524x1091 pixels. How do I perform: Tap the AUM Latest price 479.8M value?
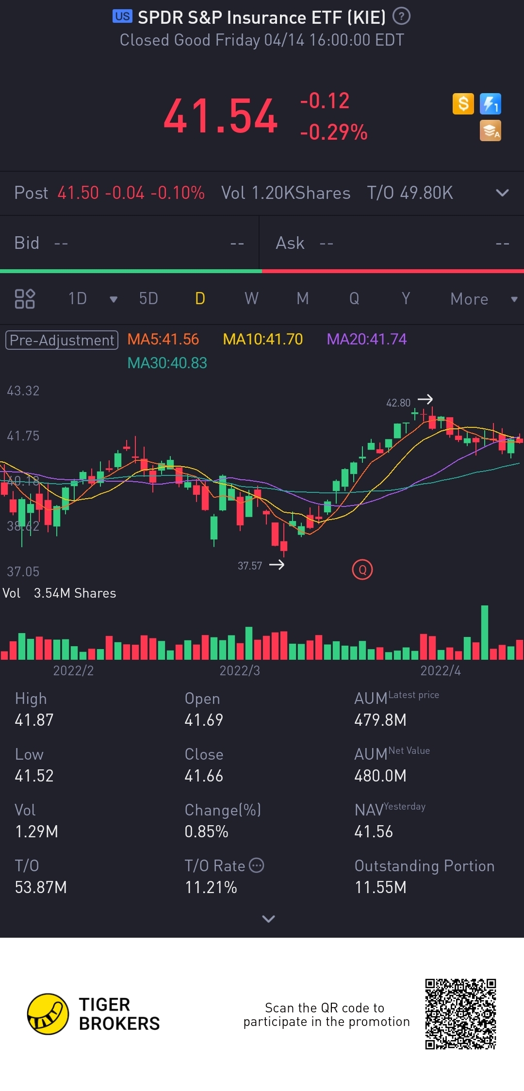tap(380, 720)
